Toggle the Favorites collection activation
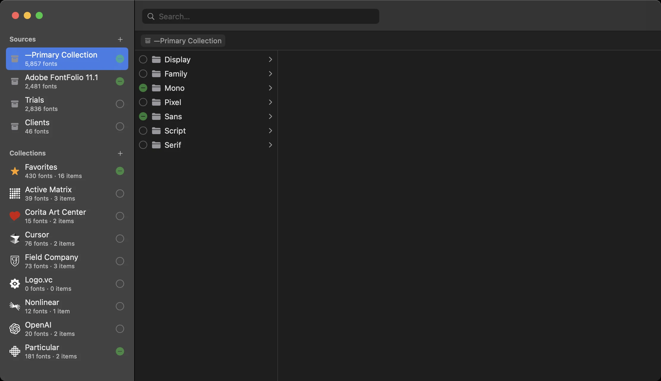Image resolution: width=661 pixels, height=381 pixels. (120, 171)
